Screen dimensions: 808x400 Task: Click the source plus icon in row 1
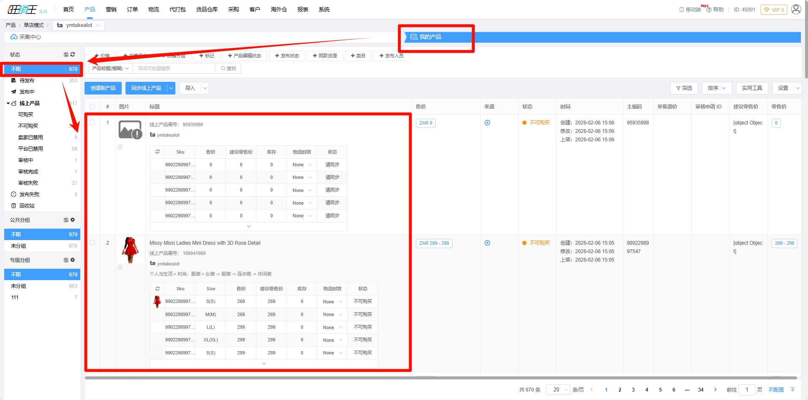click(487, 123)
